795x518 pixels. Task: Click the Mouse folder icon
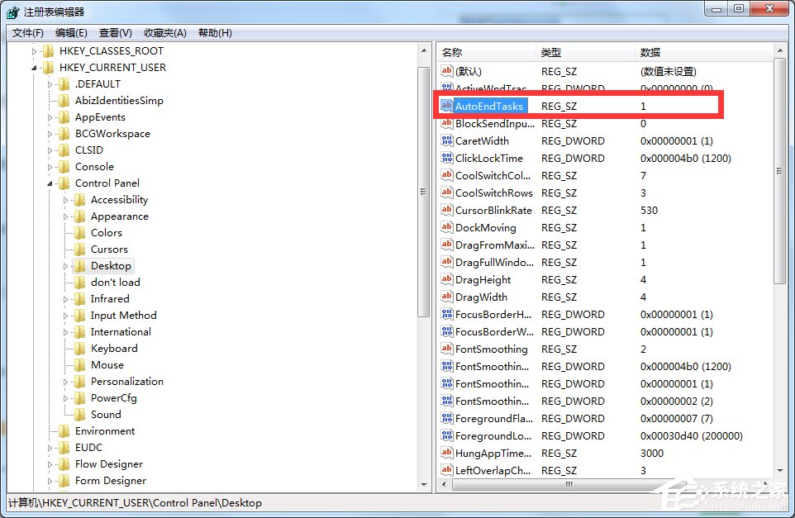pyautogui.click(x=80, y=364)
